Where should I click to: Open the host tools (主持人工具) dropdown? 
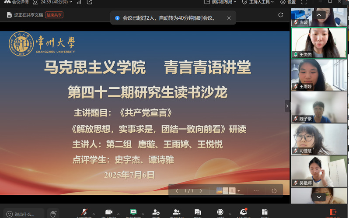pos(258,2)
